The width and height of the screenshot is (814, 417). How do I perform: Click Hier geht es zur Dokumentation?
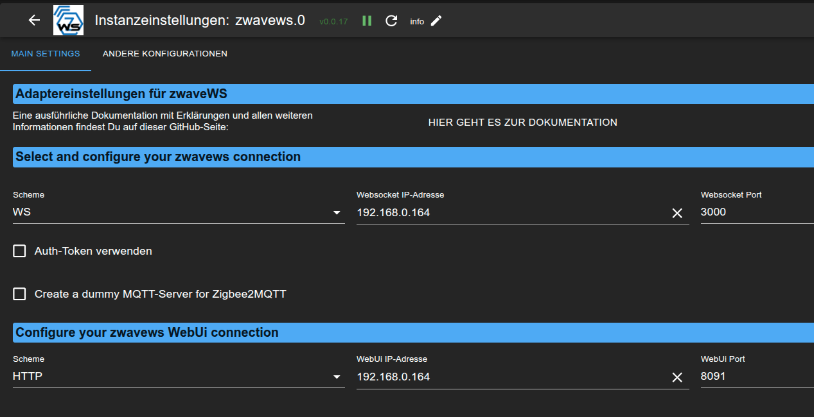pyautogui.click(x=522, y=123)
